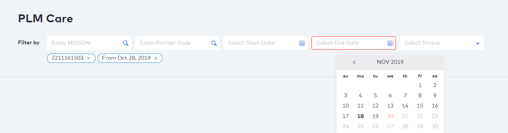508x133 pixels.
Task: Click the MSISDN search magnifier icon
Action: pos(126,43)
